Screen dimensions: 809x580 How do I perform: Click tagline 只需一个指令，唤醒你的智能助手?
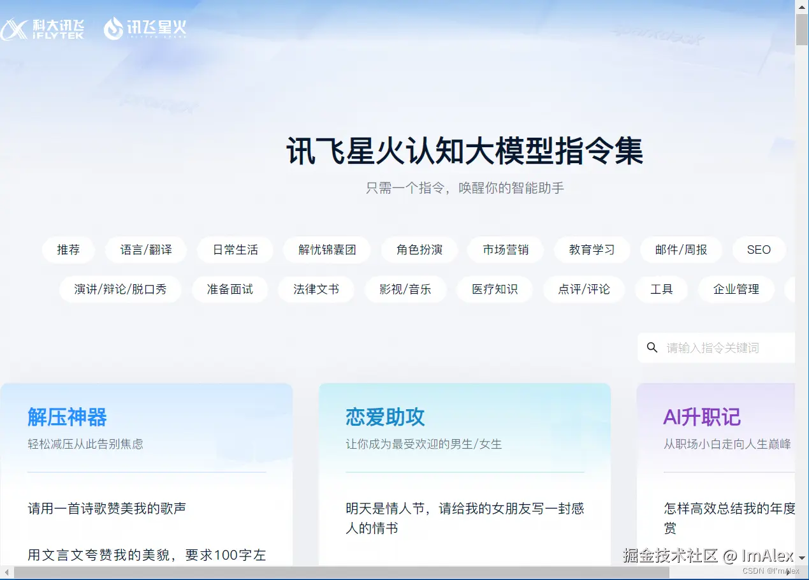[465, 188]
